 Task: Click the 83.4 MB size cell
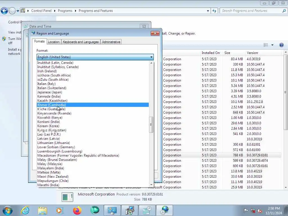(x=237, y=59)
